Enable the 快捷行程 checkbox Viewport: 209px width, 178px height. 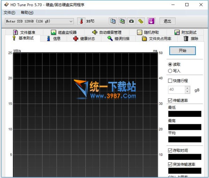tap(170, 81)
